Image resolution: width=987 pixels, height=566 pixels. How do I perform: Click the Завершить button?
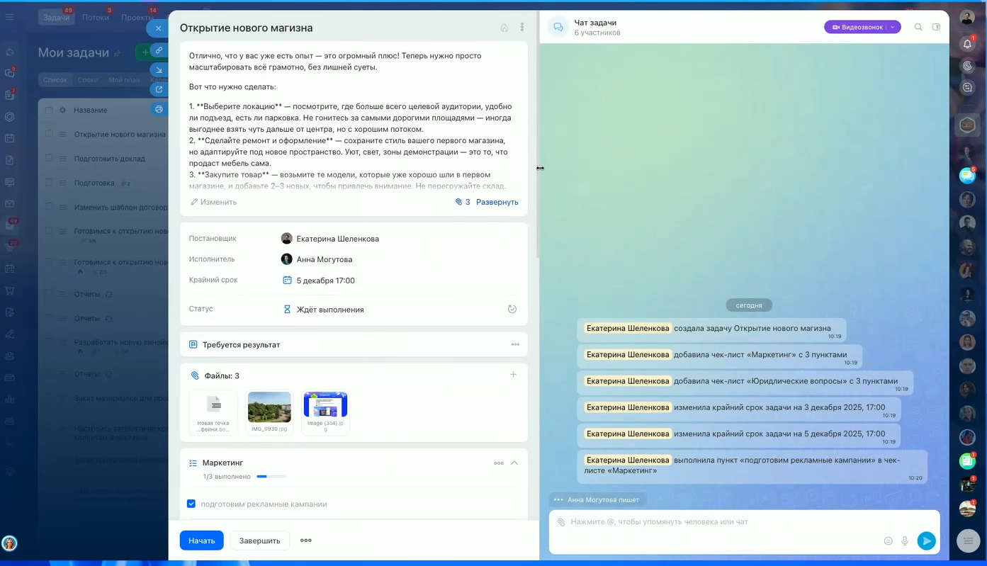coord(260,540)
